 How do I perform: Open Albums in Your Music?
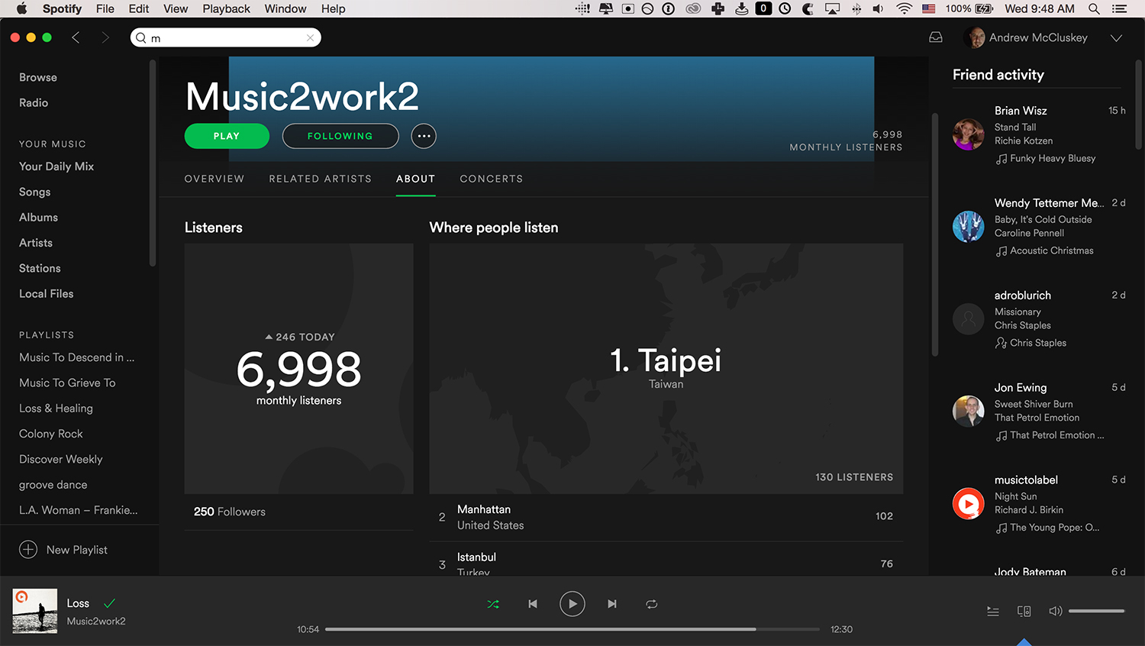point(38,218)
